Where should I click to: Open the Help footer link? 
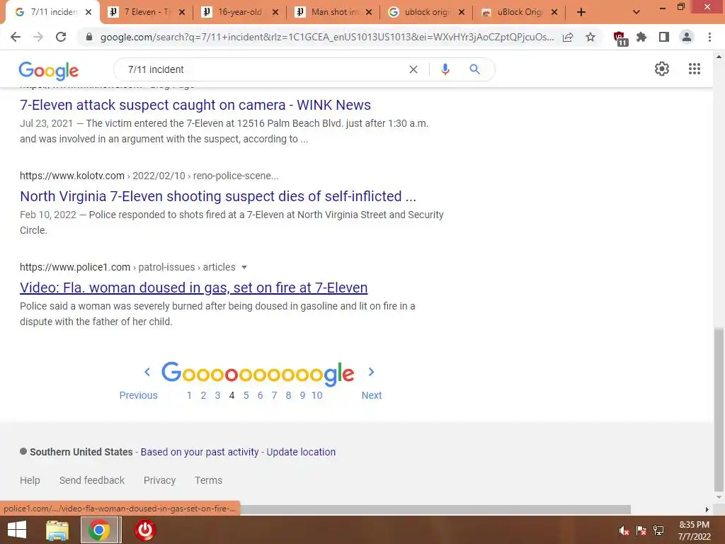pyautogui.click(x=30, y=480)
